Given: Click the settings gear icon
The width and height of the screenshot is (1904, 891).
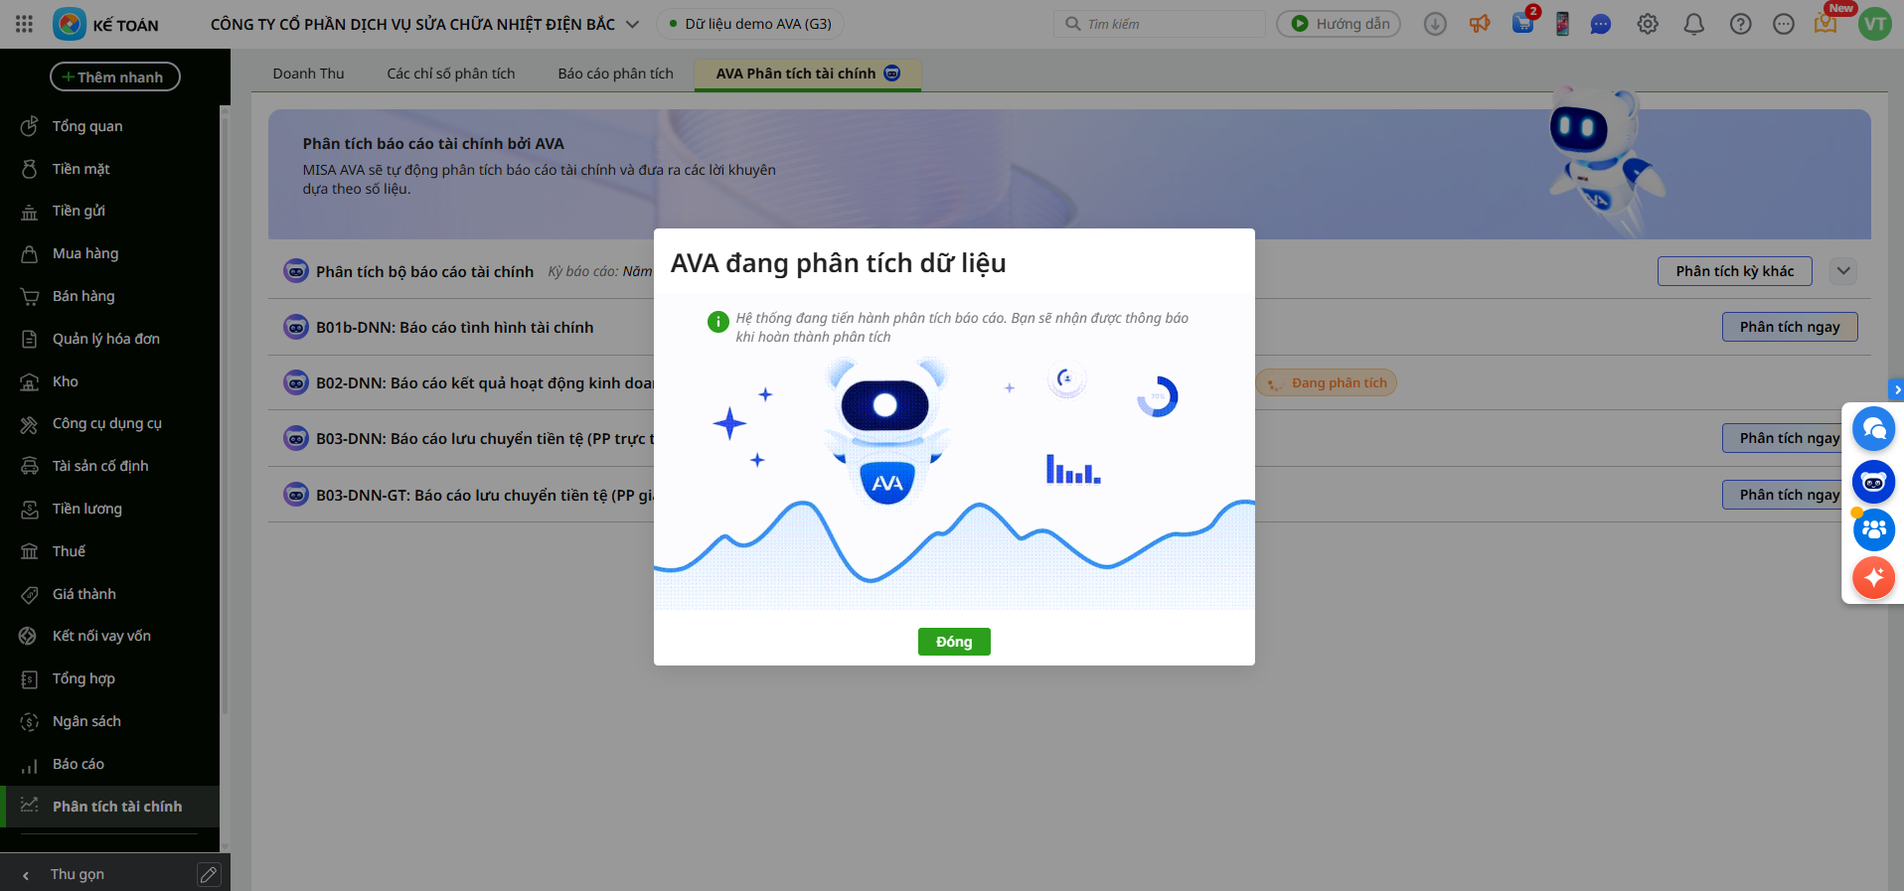Looking at the screenshot, I should [x=1648, y=24].
